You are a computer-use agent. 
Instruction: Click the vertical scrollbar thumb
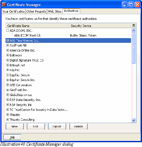click(134, 48)
